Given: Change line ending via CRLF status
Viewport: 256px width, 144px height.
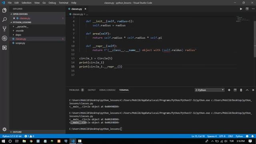Looking at the screenshot, I should 230,136.
